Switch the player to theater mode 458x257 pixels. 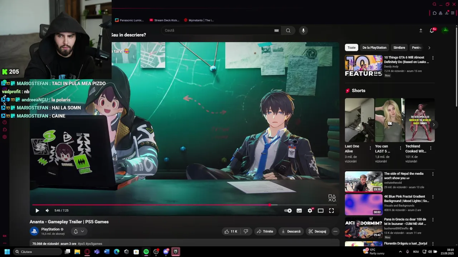pos(321,211)
